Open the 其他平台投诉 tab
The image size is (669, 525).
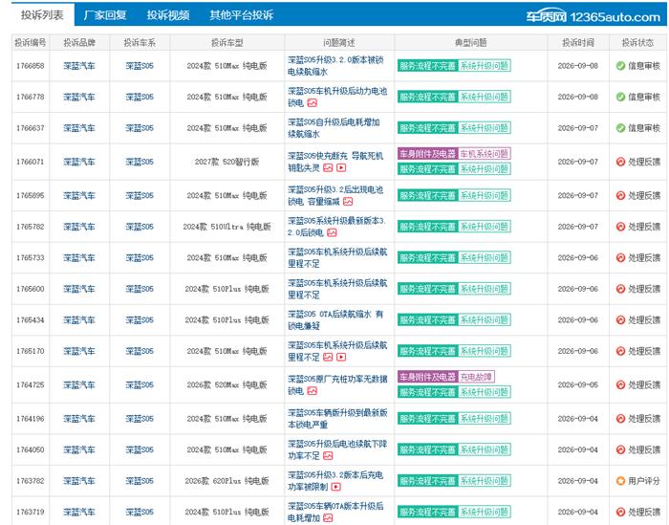tap(241, 15)
